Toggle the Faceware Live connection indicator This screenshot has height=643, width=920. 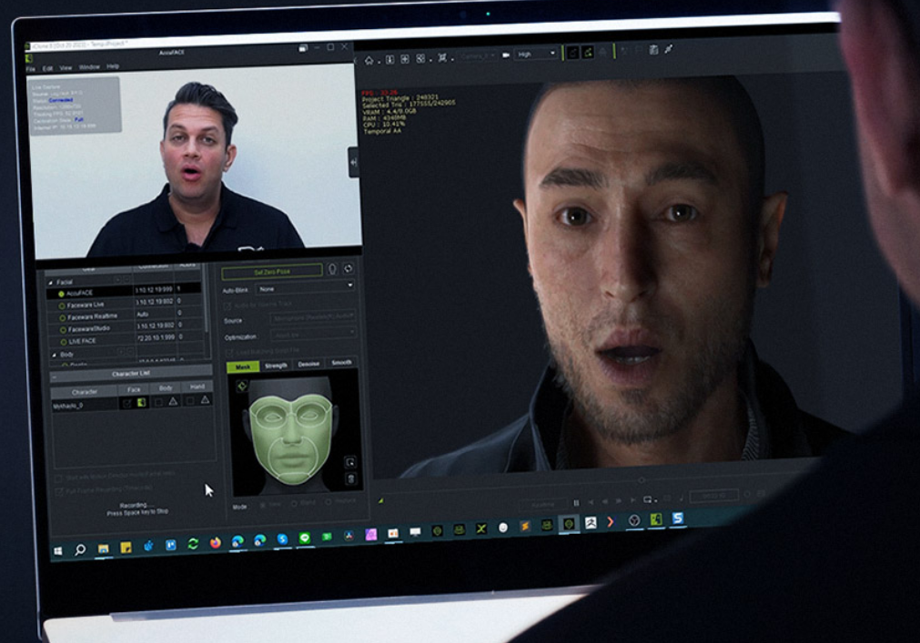click(62, 306)
